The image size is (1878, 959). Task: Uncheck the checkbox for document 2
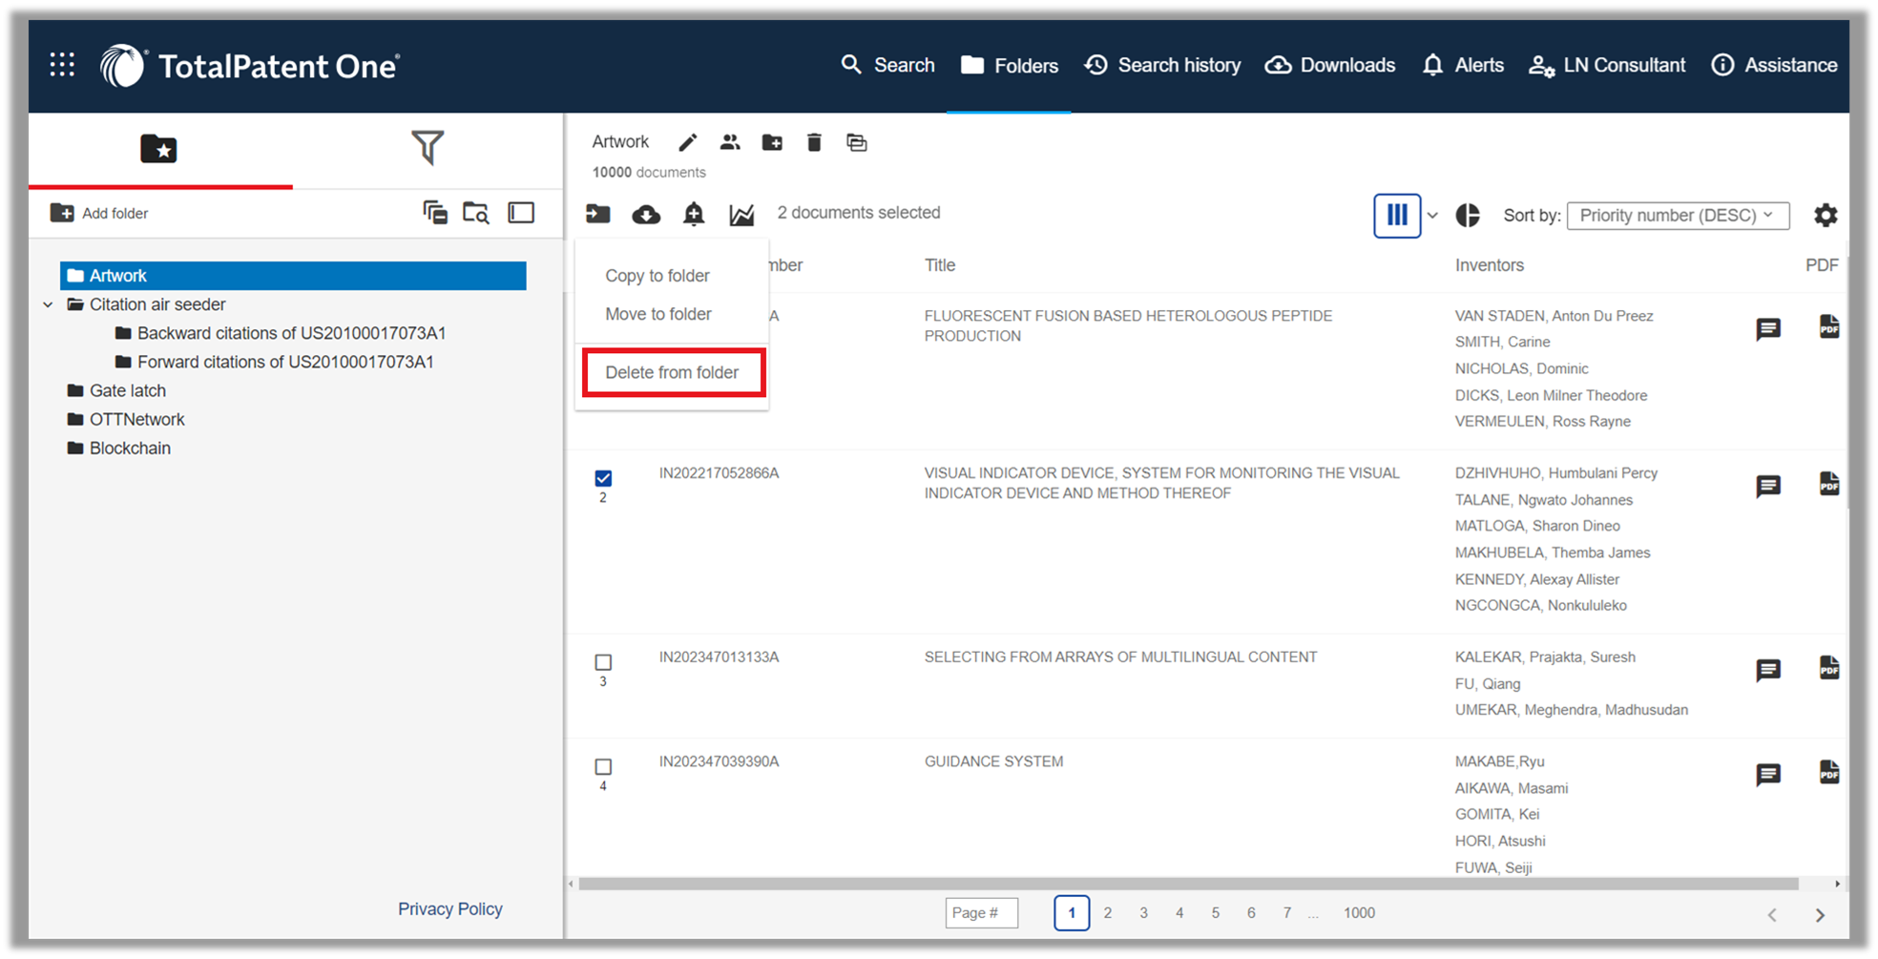coord(603,478)
